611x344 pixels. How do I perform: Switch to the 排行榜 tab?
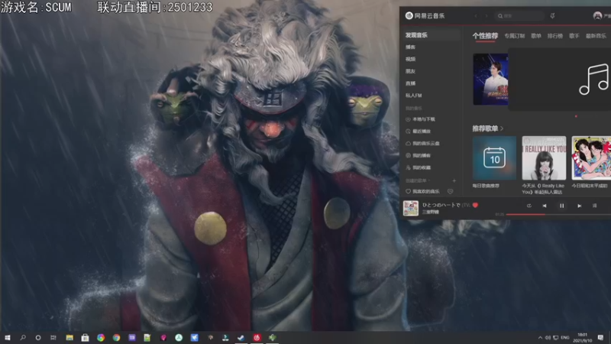[x=555, y=36]
